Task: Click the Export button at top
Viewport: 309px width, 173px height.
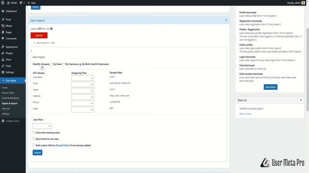Action: click(36, 7)
